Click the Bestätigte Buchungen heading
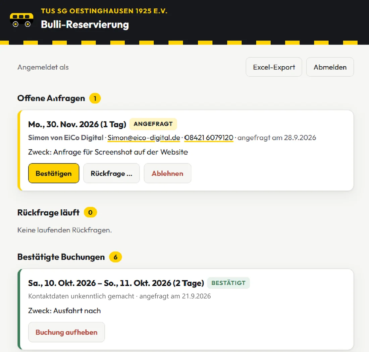Image resolution: width=369 pixels, height=352 pixels. (61, 257)
